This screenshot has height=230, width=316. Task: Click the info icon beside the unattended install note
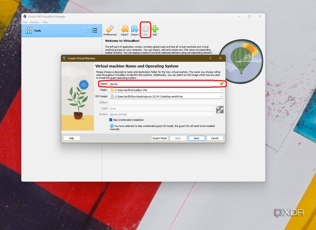[111, 126]
